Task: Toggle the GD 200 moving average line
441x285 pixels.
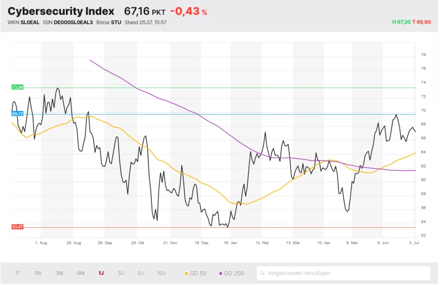Action: pos(232,273)
